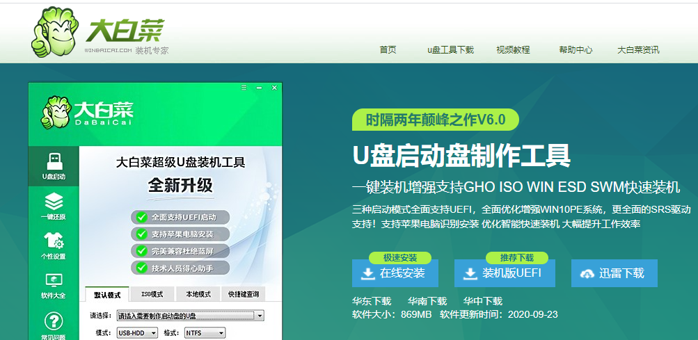Click the 全面支持UEFI启动 green checkmark
Screen dimensions: 698x340
(x=141, y=216)
